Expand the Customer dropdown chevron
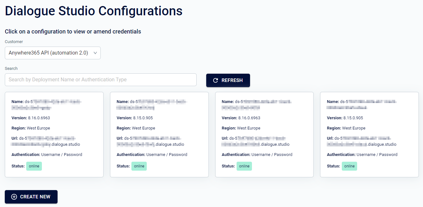This screenshot has height=207, width=423. click(x=95, y=53)
